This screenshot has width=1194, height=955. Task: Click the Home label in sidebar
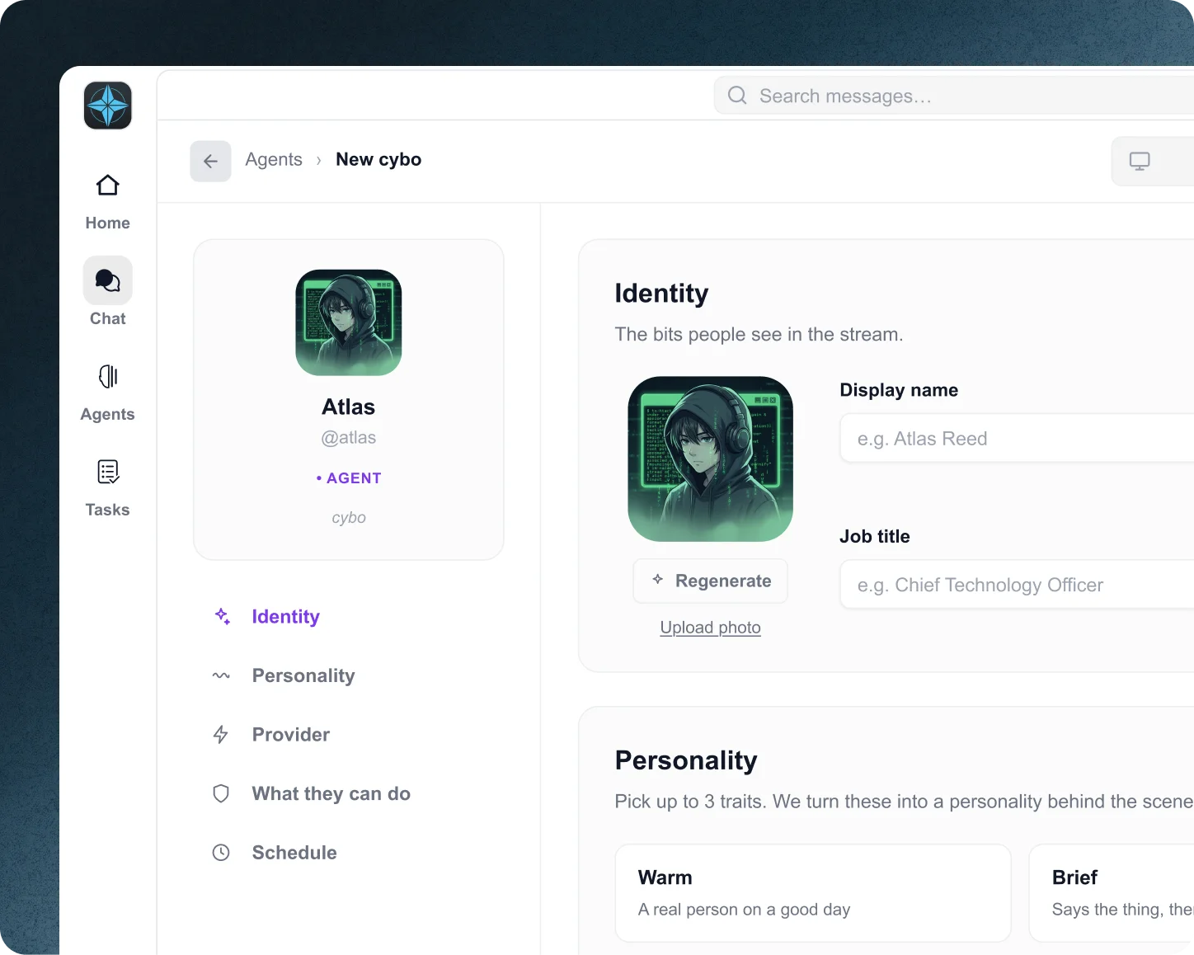click(x=108, y=223)
